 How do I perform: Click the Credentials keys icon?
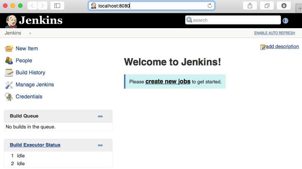pyautogui.click(x=9, y=97)
